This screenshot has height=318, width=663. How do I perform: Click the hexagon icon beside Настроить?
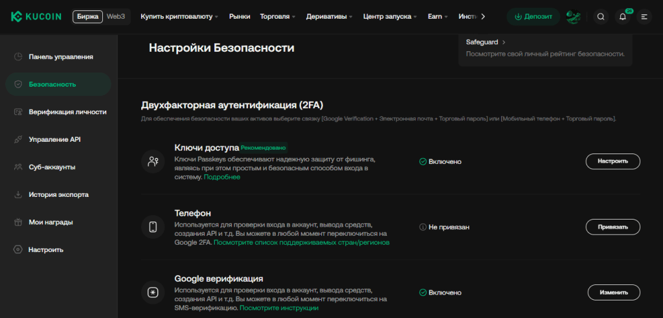[x=17, y=249]
